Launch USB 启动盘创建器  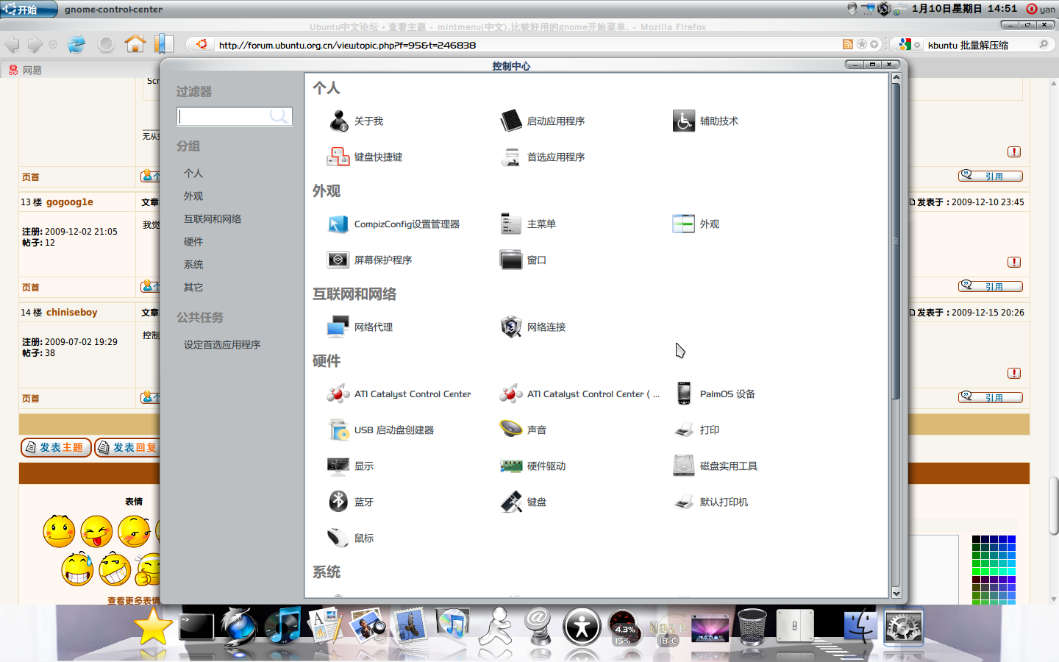[x=380, y=430]
